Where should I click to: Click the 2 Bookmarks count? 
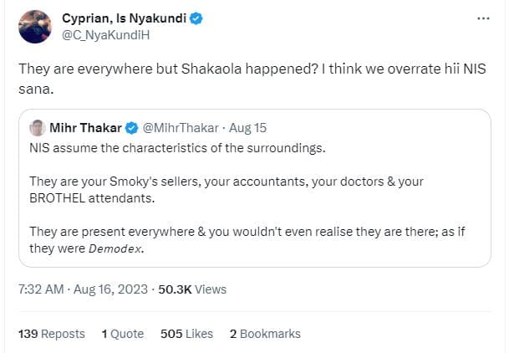(265, 333)
